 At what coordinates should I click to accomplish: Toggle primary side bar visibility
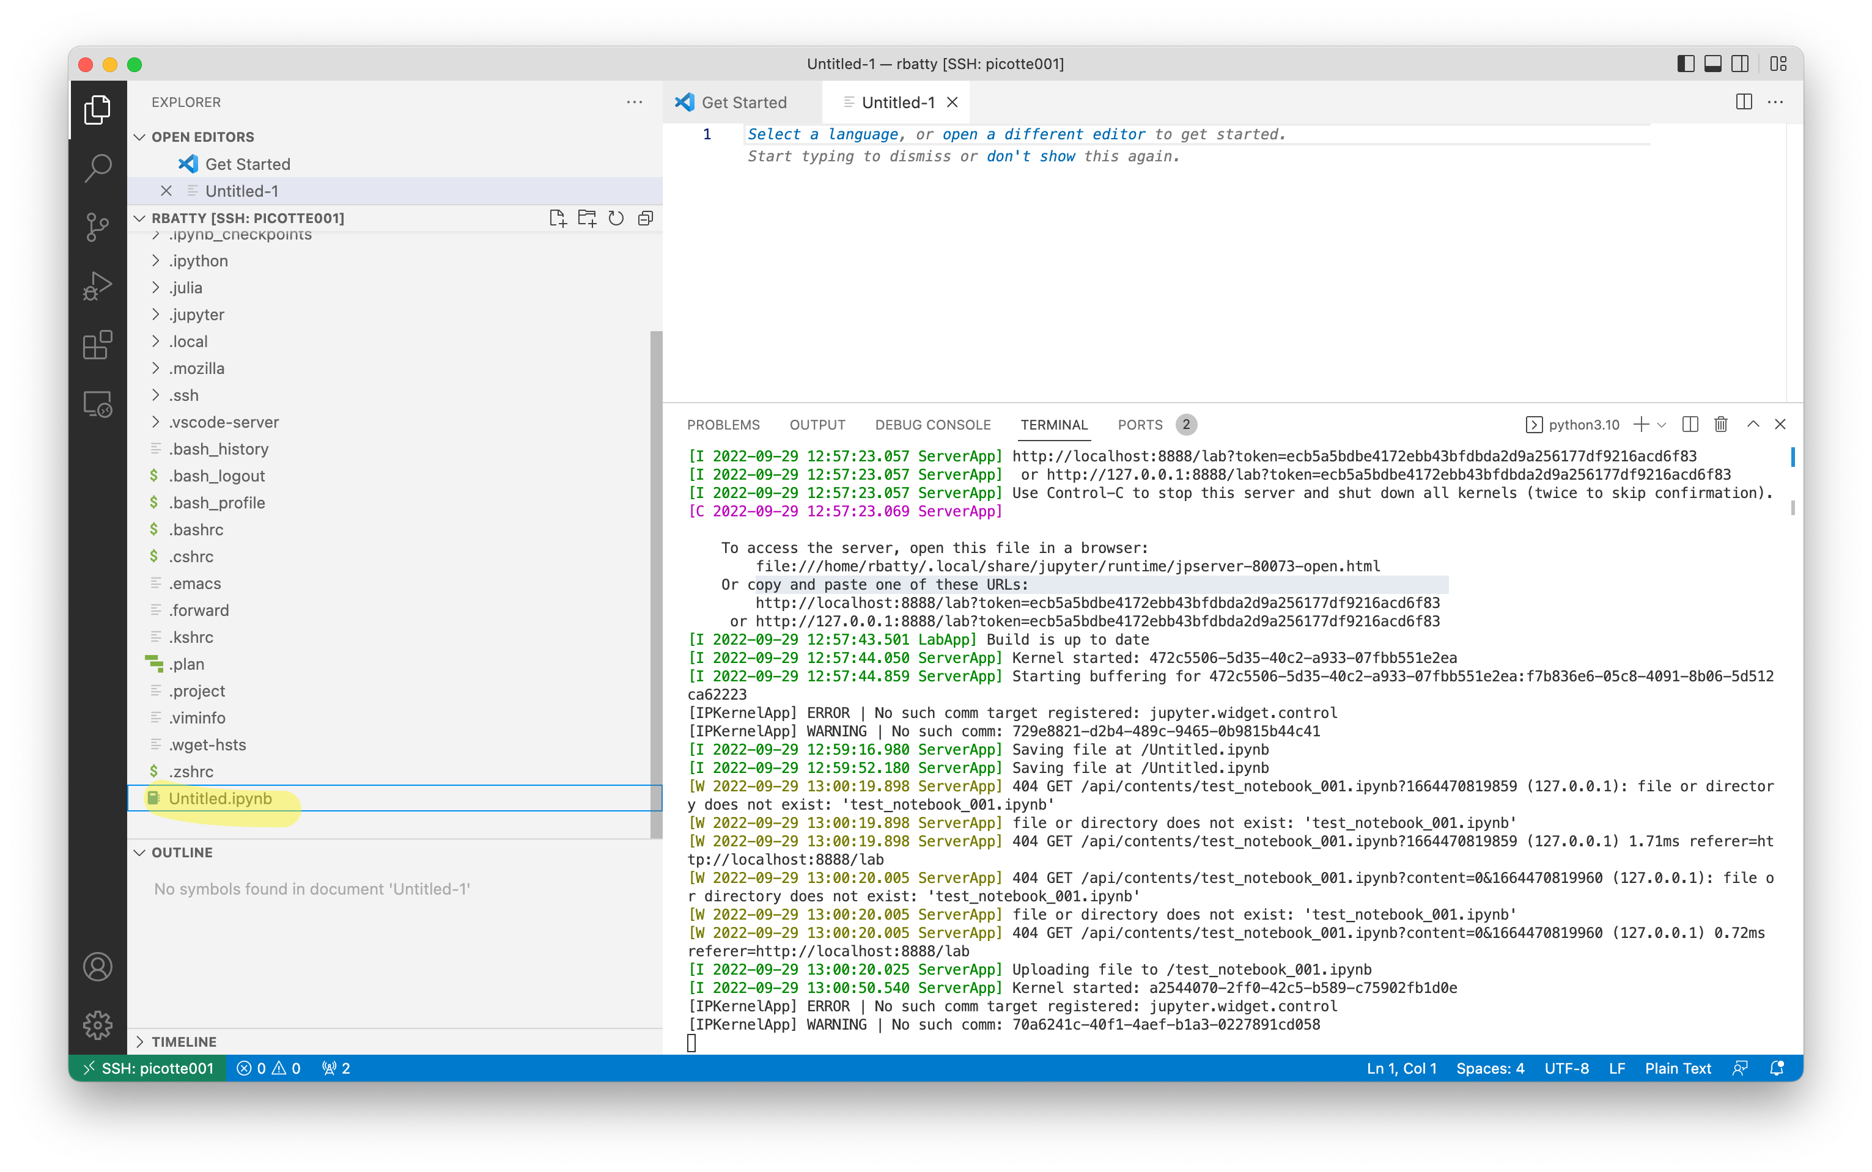(x=1686, y=64)
